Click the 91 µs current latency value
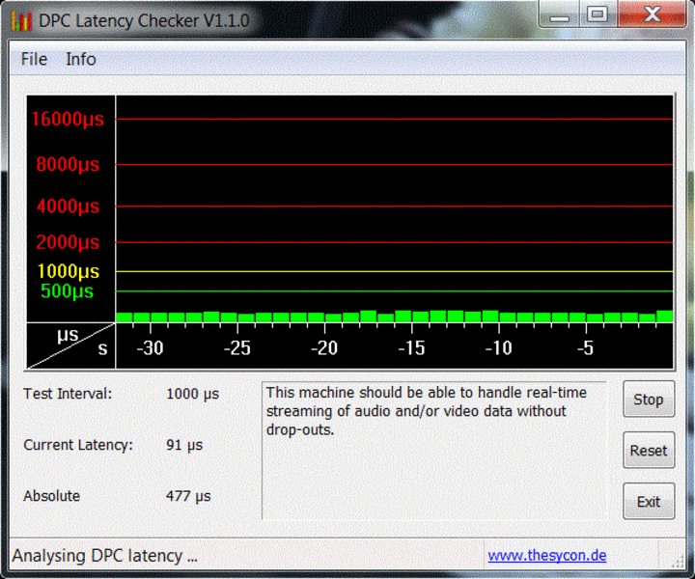 (184, 445)
